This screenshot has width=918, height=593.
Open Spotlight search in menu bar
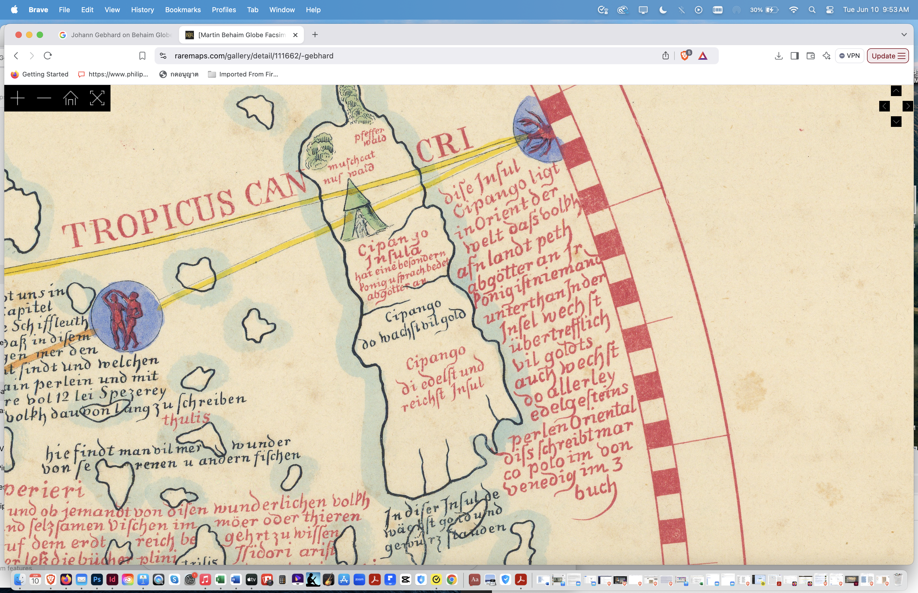tap(812, 10)
